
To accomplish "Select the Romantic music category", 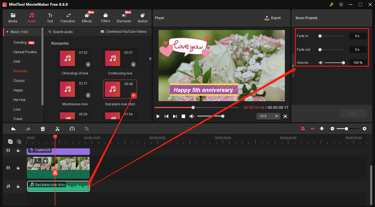I will [20, 71].
